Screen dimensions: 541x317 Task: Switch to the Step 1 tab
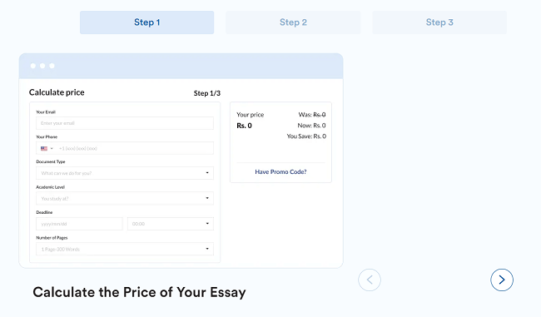pos(147,22)
